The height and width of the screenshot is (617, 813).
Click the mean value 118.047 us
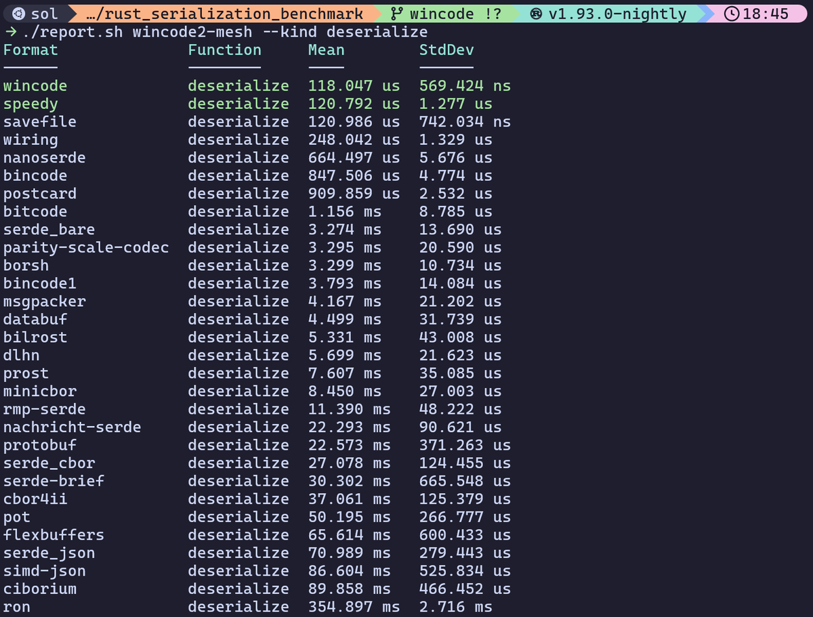(x=354, y=86)
